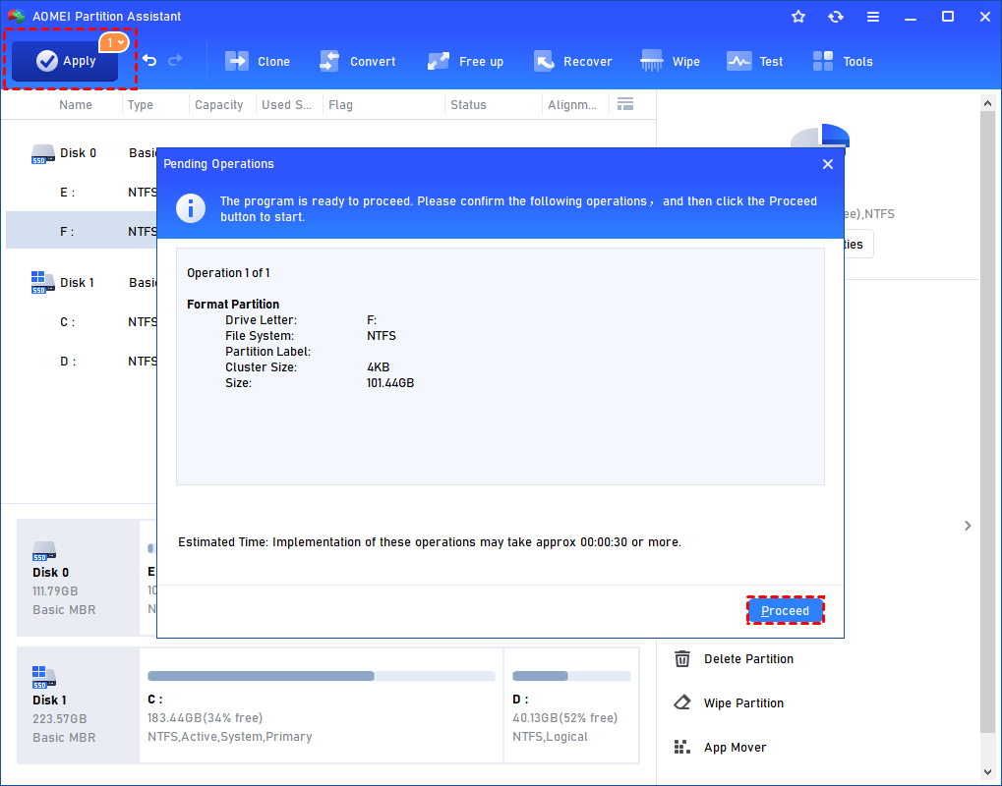
Task: Click the Wipe Partition eraser icon
Action: coord(682,702)
